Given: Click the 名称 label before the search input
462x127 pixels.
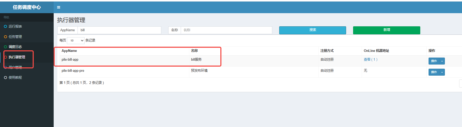Looking at the screenshot, I should coord(174,30).
